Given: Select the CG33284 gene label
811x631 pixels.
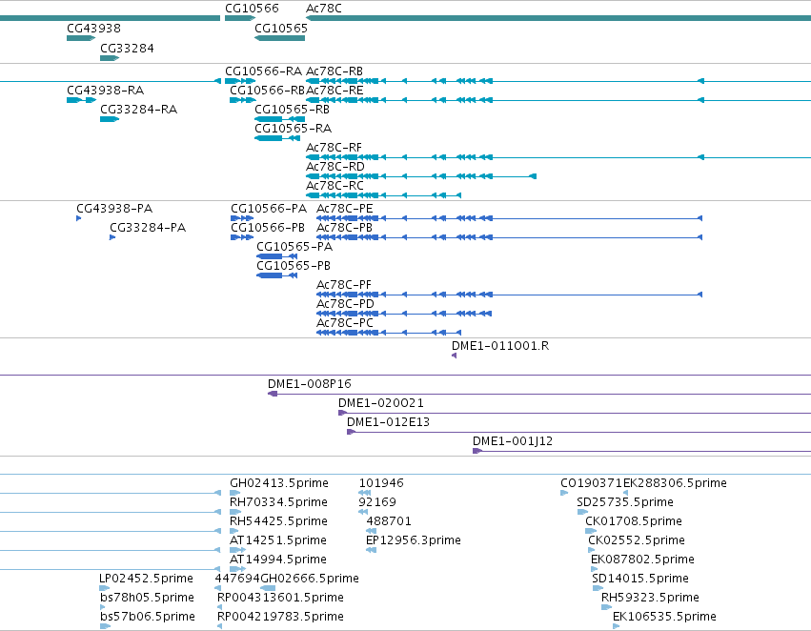Looking at the screenshot, I should click(128, 49).
